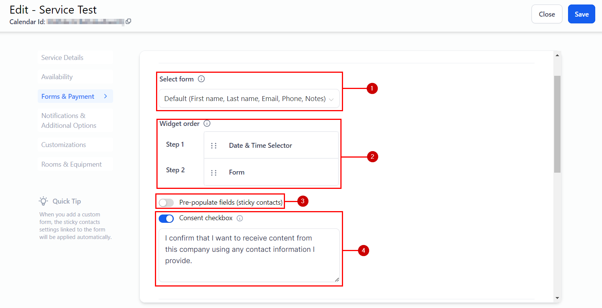602x308 pixels.
Task: Click the dropdown arrow in Select form field
Action: [x=331, y=100]
